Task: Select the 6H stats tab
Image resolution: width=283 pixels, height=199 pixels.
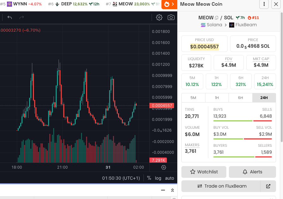Action: point(240,98)
